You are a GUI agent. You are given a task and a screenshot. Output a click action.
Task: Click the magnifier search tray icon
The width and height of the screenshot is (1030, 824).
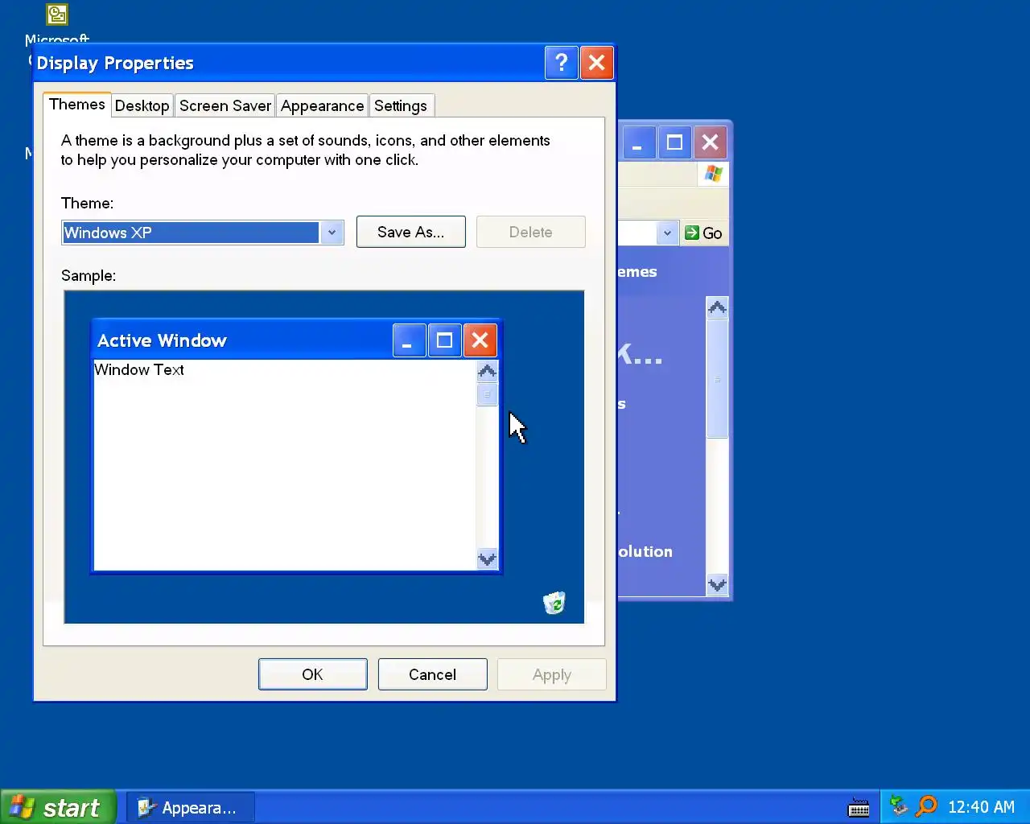926,806
